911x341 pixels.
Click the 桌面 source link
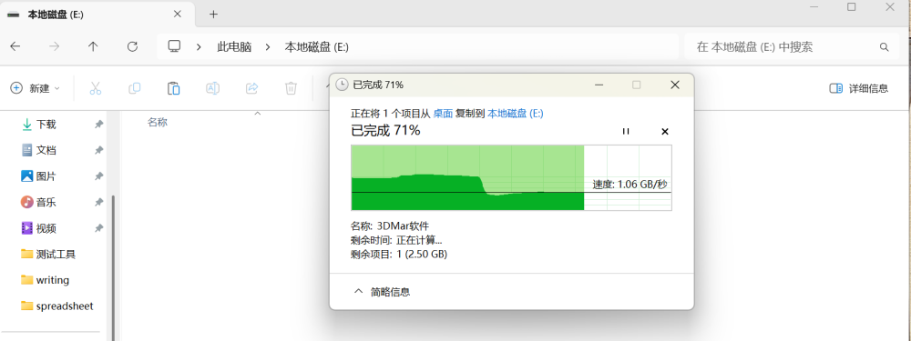443,114
